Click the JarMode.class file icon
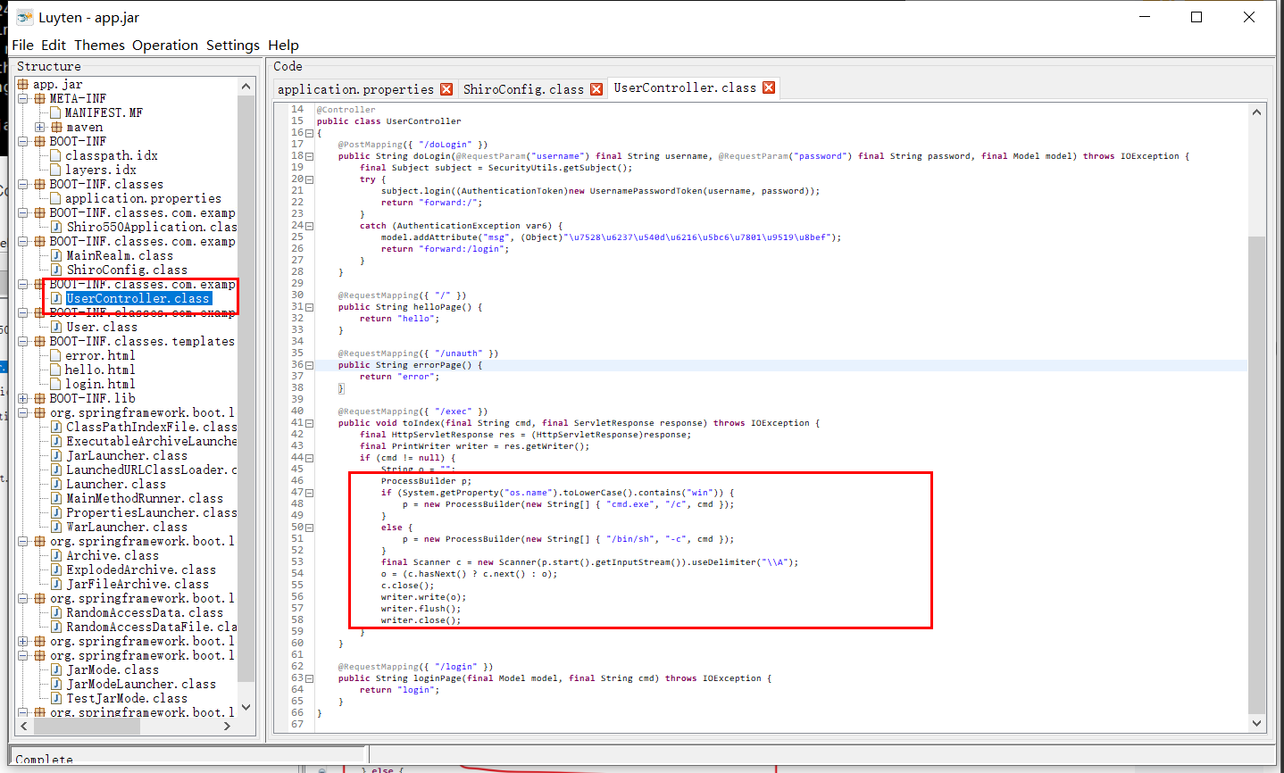Screen dimensions: 1284x773 [56, 669]
